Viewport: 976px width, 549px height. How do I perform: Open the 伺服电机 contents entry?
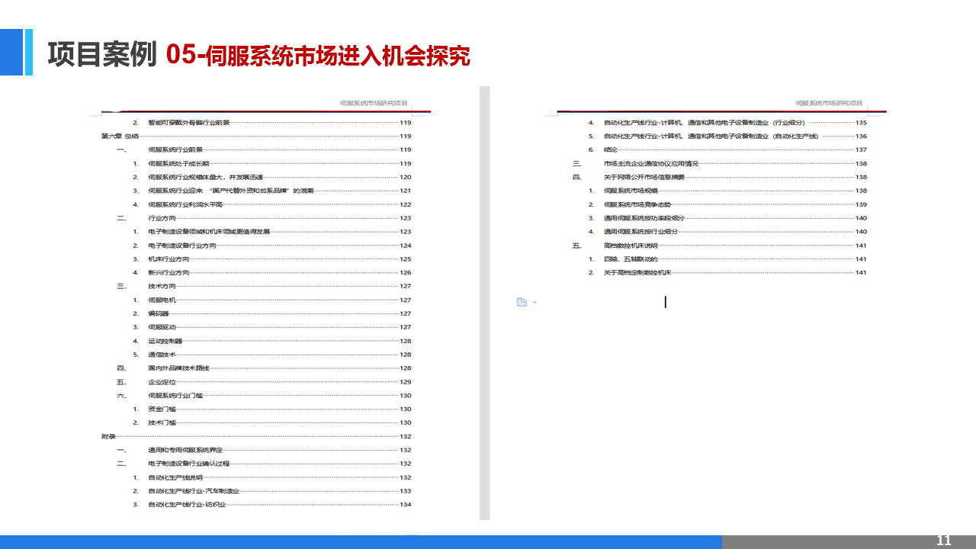[162, 300]
